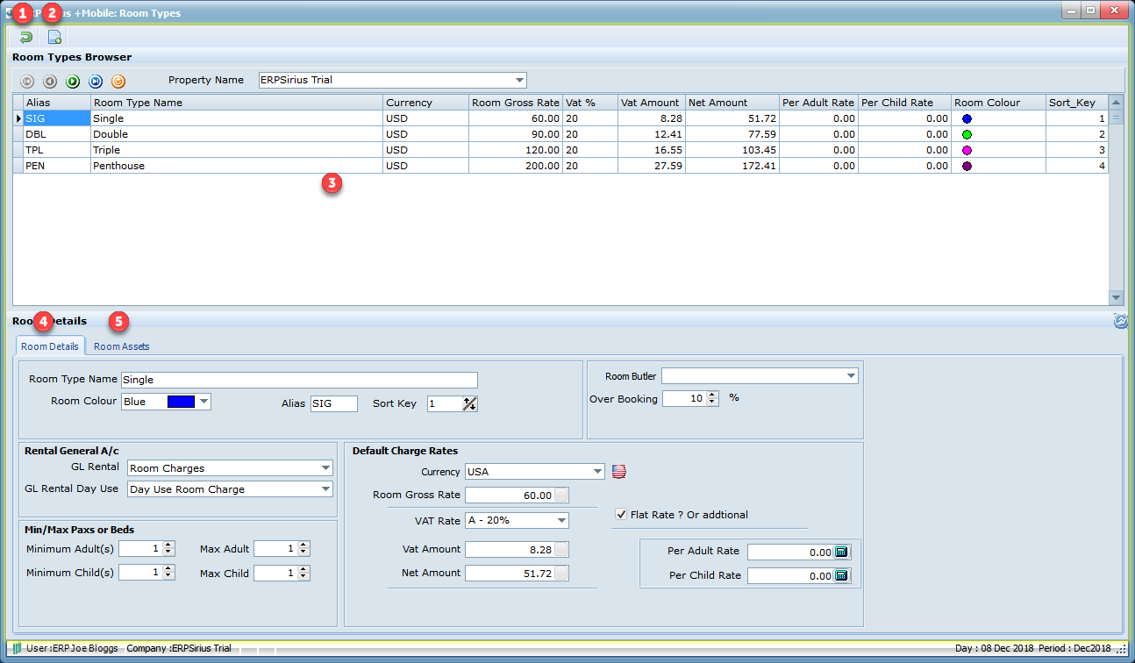Viewport: 1135px width, 663px height.
Task: Click the Net Amount column header
Action: coord(732,103)
